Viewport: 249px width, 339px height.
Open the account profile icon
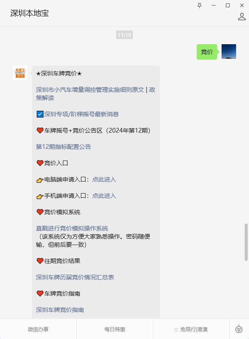pyautogui.click(x=242, y=17)
